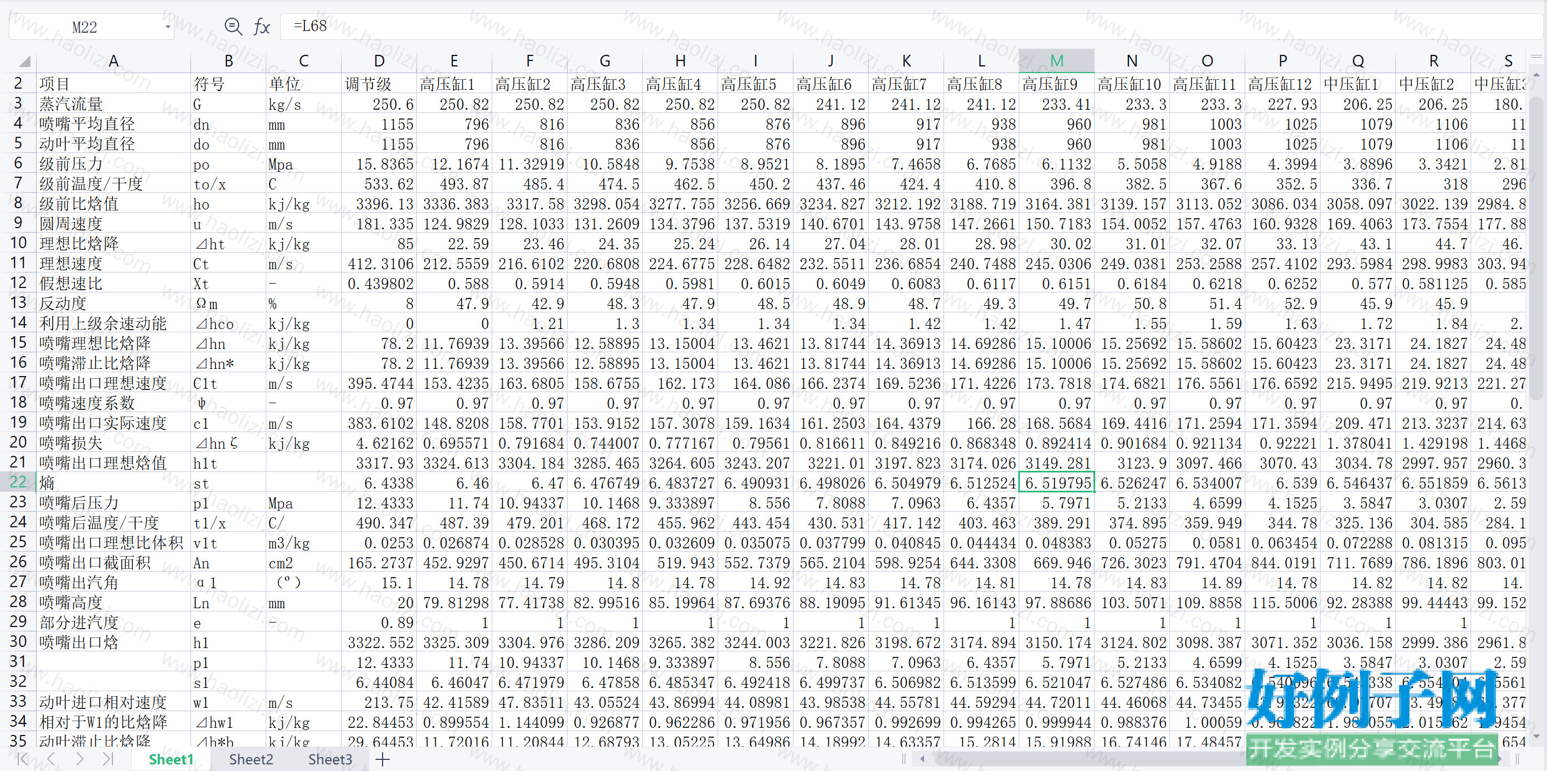1547x771 pixels.
Task: Select row header 30
Action: coord(18,642)
